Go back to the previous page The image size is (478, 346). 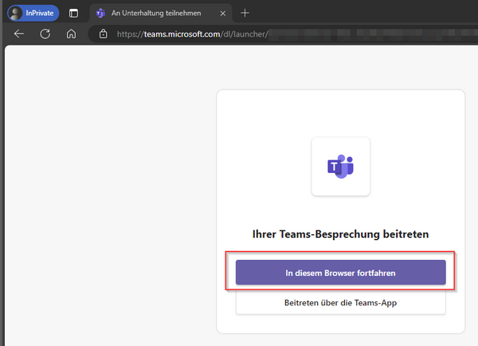19,33
